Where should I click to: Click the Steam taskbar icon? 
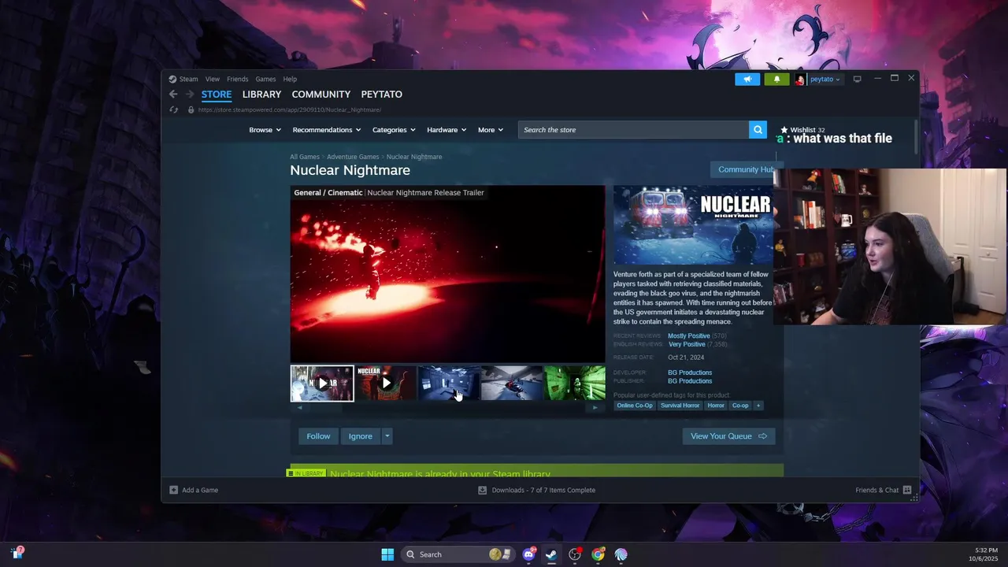551,554
